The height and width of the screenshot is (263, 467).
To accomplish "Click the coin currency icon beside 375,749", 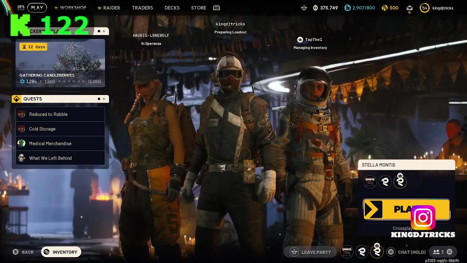I will click(x=315, y=8).
